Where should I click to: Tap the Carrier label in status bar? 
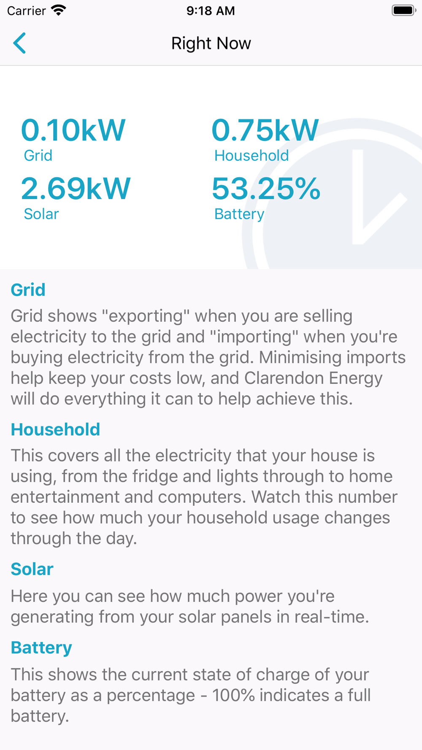(x=26, y=11)
